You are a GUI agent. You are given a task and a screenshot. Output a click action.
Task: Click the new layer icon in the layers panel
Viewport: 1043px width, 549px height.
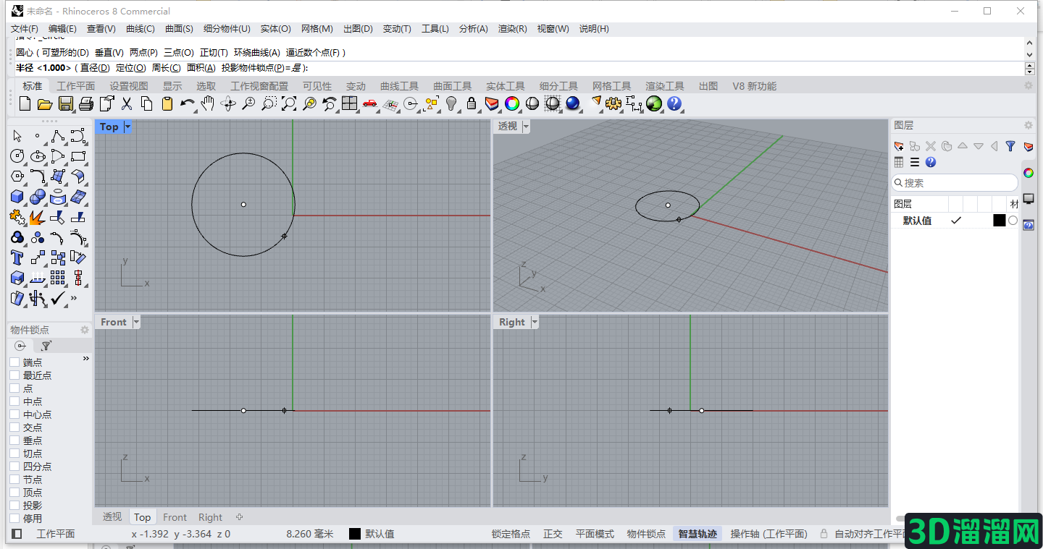tap(899, 146)
